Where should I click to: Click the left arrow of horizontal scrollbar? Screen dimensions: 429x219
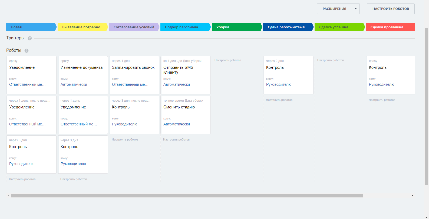tap(8, 196)
